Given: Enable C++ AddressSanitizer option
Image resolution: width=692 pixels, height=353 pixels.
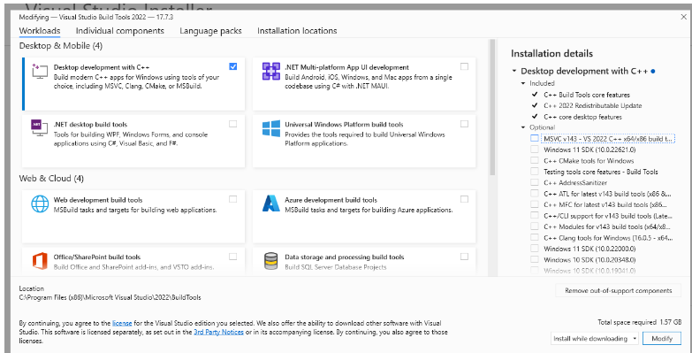Looking at the screenshot, I should 535,182.
